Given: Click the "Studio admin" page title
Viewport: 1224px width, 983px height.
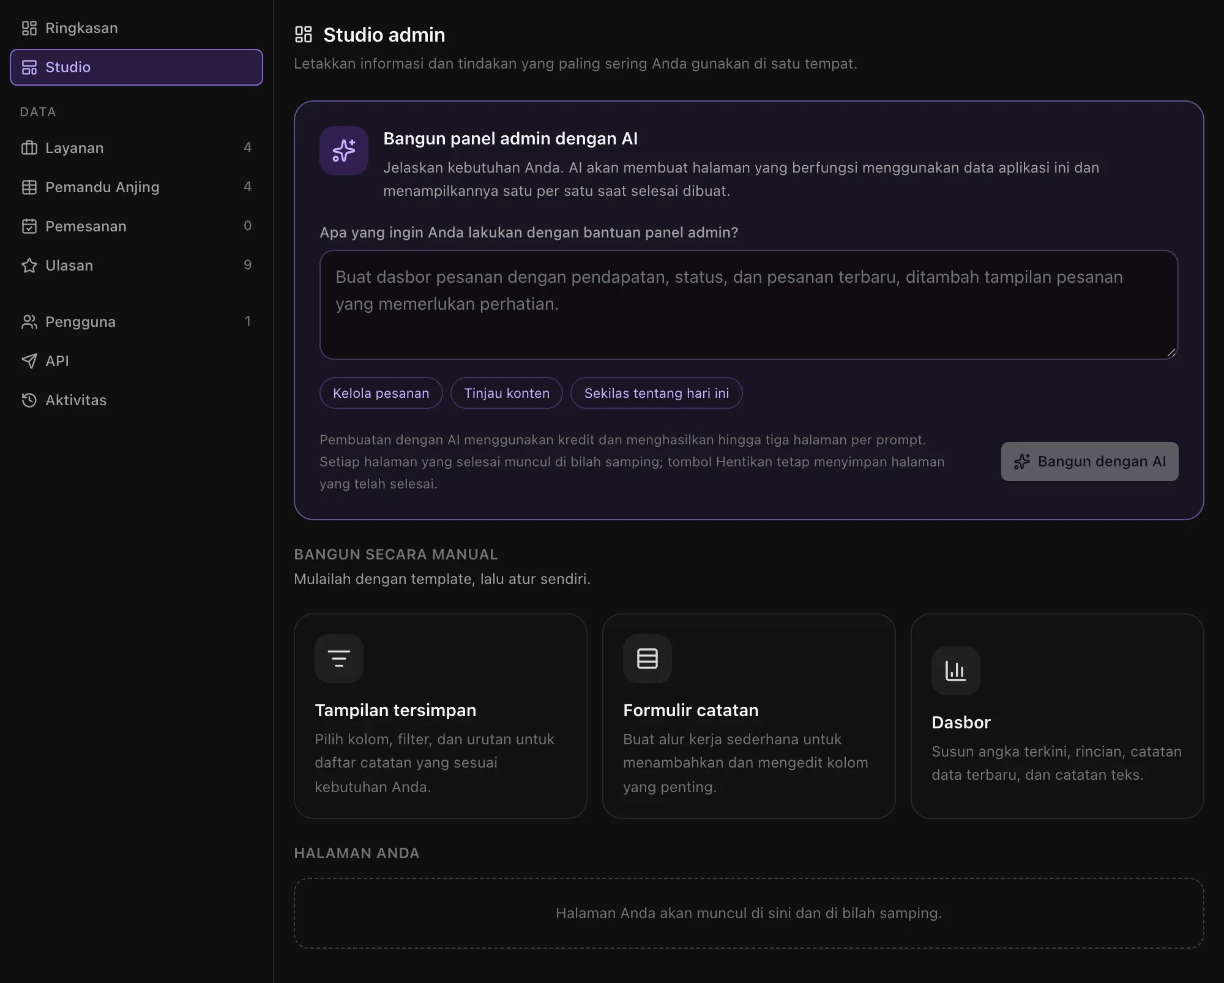Looking at the screenshot, I should 384,35.
